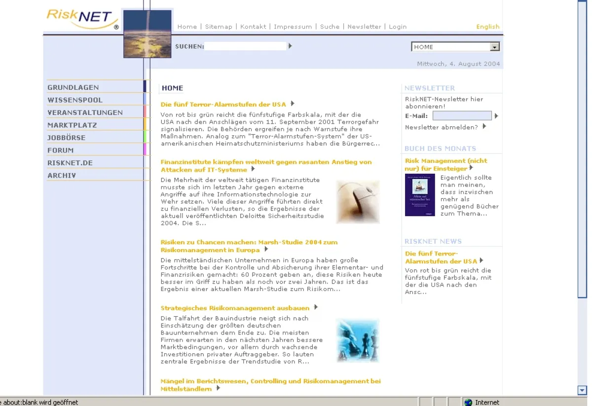Open Impressum from the navigation bar

pos(293,27)
